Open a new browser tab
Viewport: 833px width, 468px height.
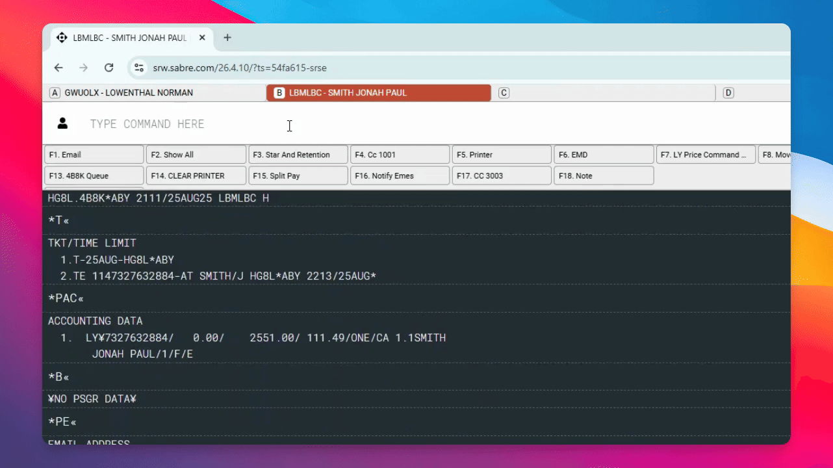[227, 38]
